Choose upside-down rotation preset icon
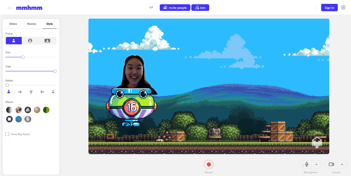Viewport: 351px width, 176px height. tap(31, 92)
